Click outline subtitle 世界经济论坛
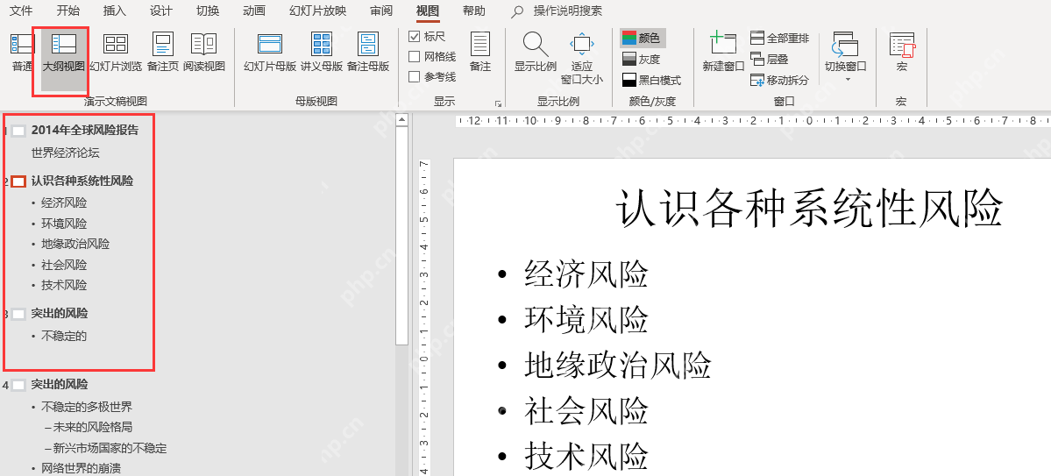 [x=65, y=153]
